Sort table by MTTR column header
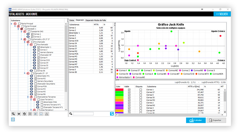Image resolution: width=241 pixels, height=134 pixels. tap(98, 25)
